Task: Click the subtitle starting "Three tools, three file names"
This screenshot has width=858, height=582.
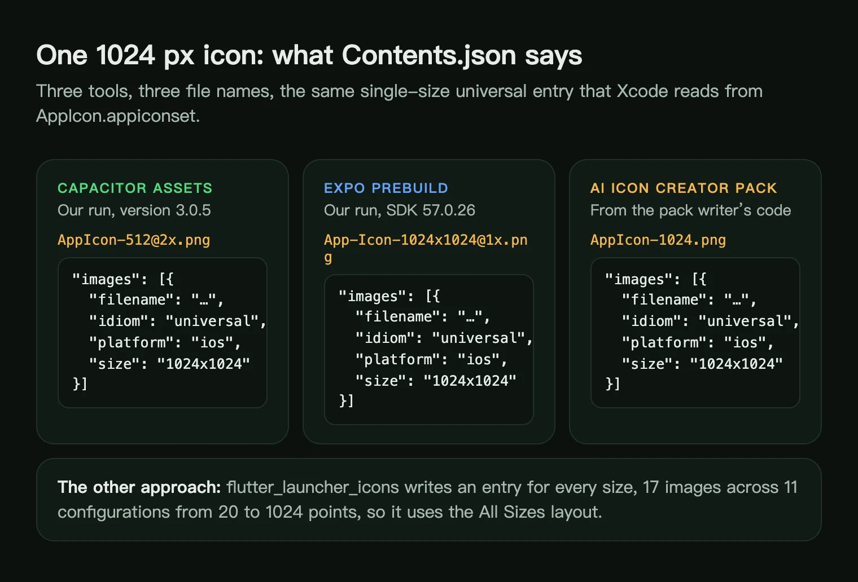Action: [399, 103]
